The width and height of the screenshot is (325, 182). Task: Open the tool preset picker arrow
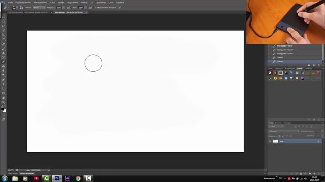9,8
